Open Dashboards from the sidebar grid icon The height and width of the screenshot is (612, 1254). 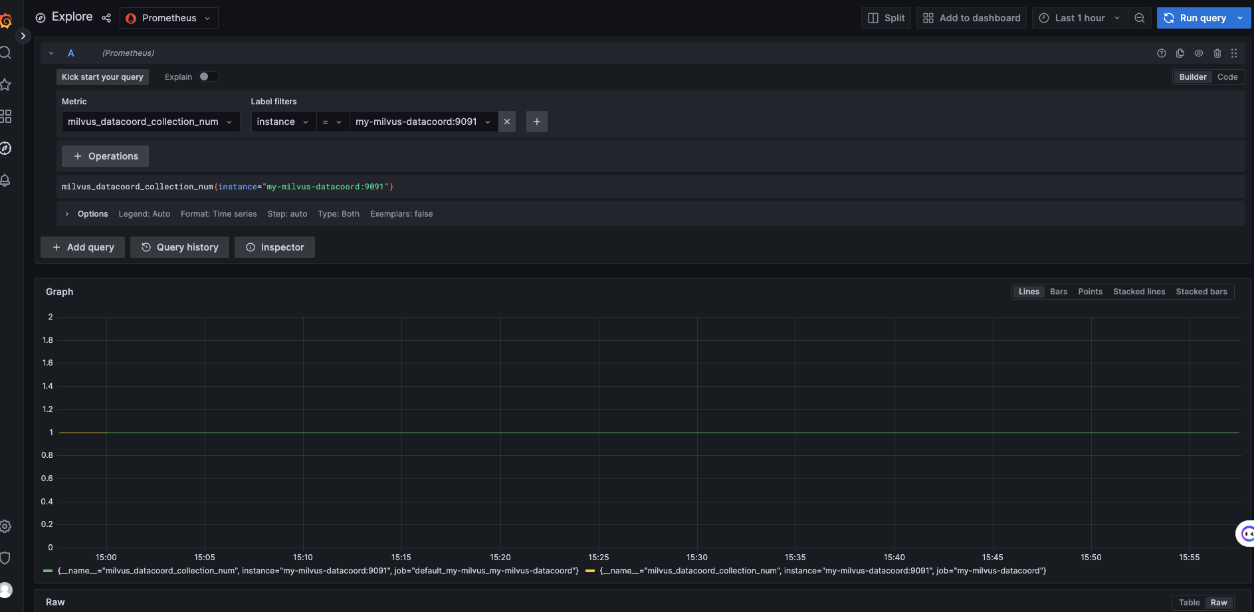[x=7, y=116]
